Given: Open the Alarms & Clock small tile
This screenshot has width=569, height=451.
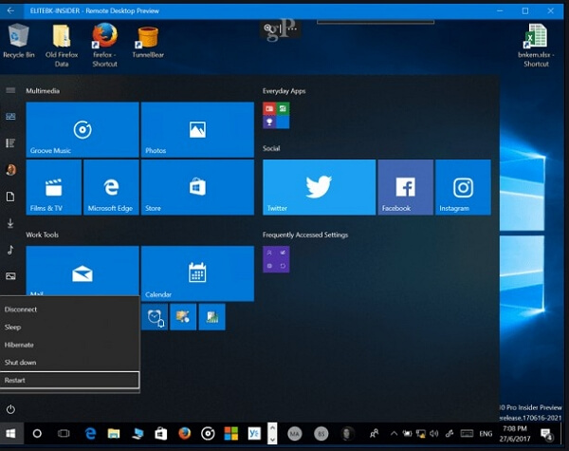Looking at the screenshot, I should [x=155, y=317].
